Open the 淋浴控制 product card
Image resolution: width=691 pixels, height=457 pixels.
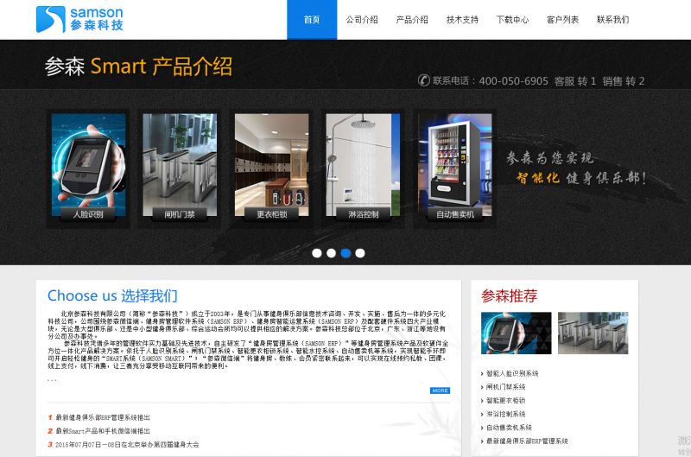(x=363, y=168)
